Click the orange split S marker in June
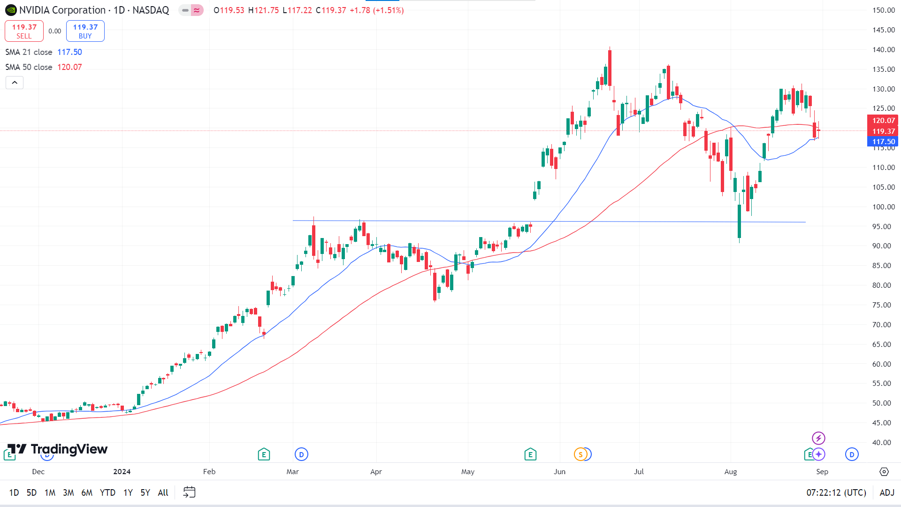 click(x=580, y=454)
